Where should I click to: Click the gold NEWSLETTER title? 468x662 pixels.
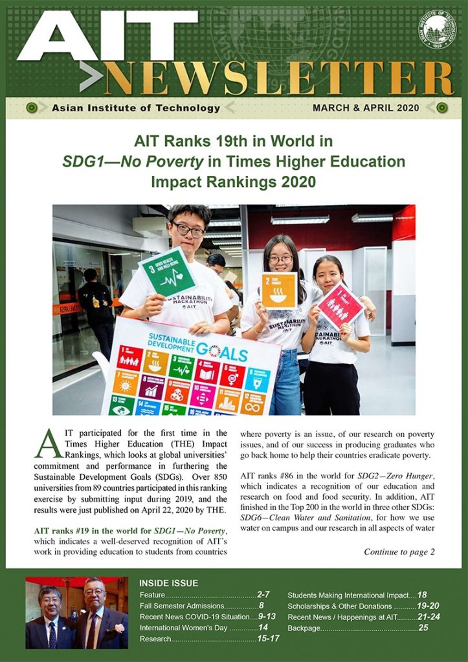[279, 78]
